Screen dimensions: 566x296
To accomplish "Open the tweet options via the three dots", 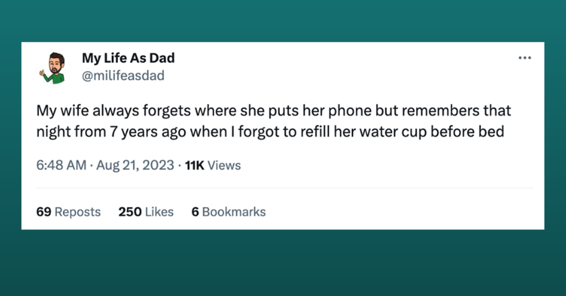I will pyautogui.click(x=525, y=57).
